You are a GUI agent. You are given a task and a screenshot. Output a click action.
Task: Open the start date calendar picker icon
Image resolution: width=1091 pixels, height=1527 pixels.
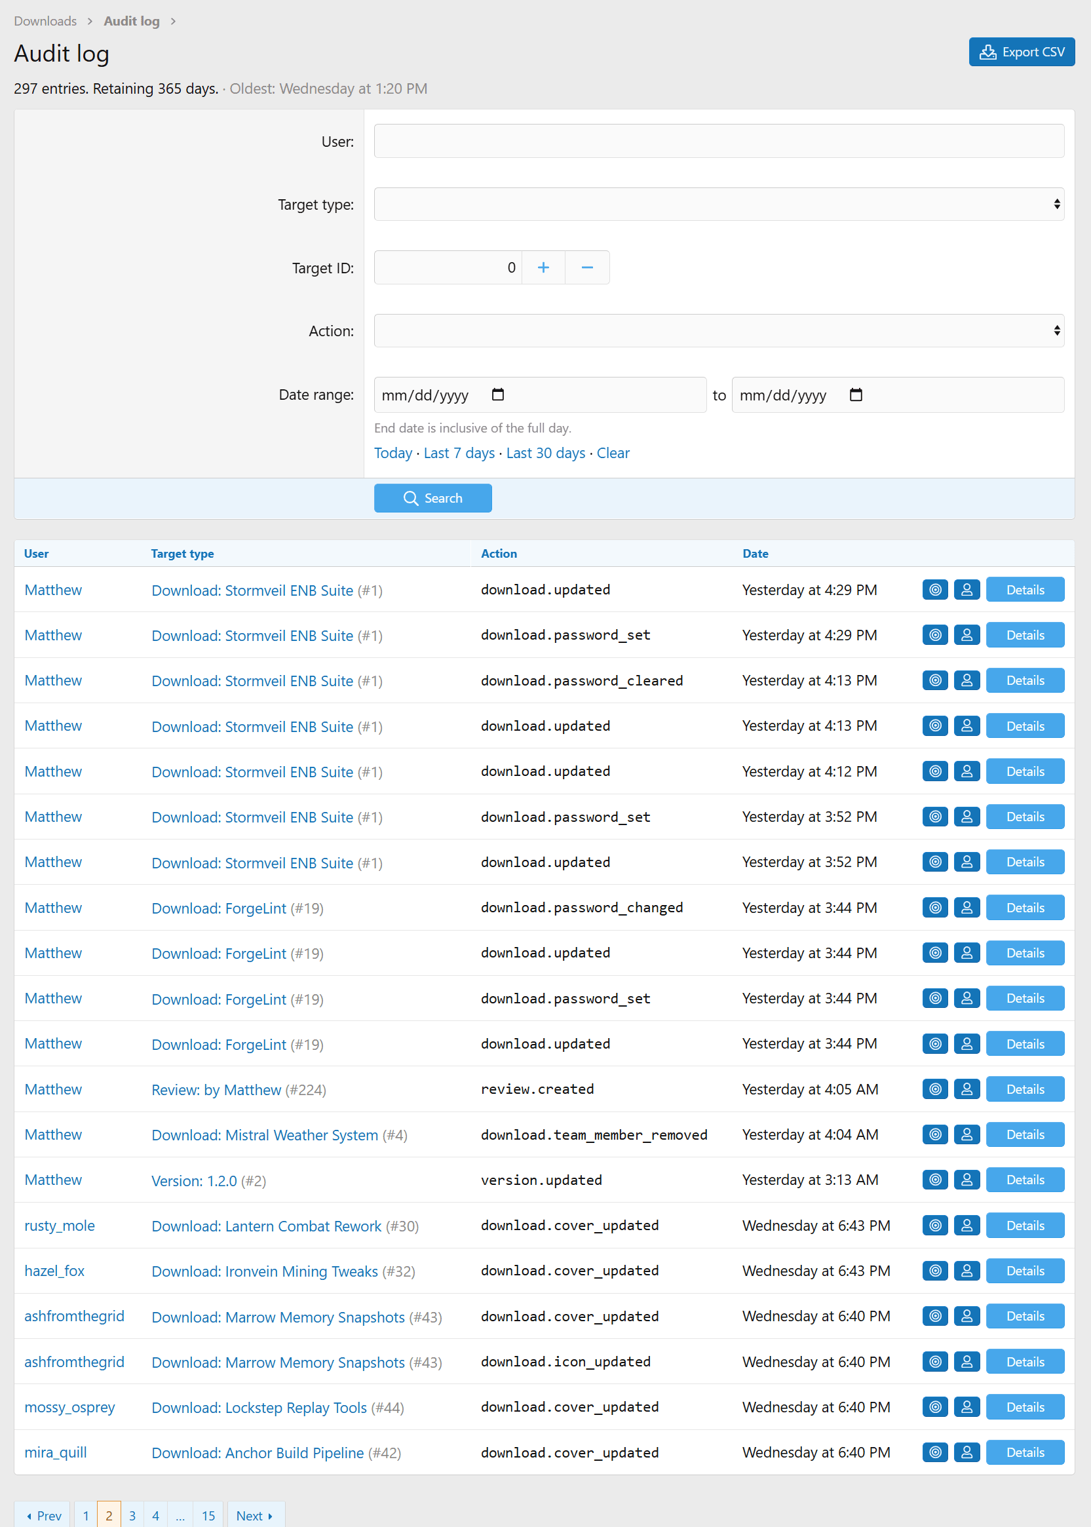click(497, 395)
